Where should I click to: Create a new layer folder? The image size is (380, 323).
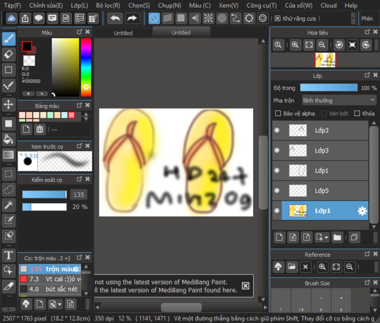[337, 237]
